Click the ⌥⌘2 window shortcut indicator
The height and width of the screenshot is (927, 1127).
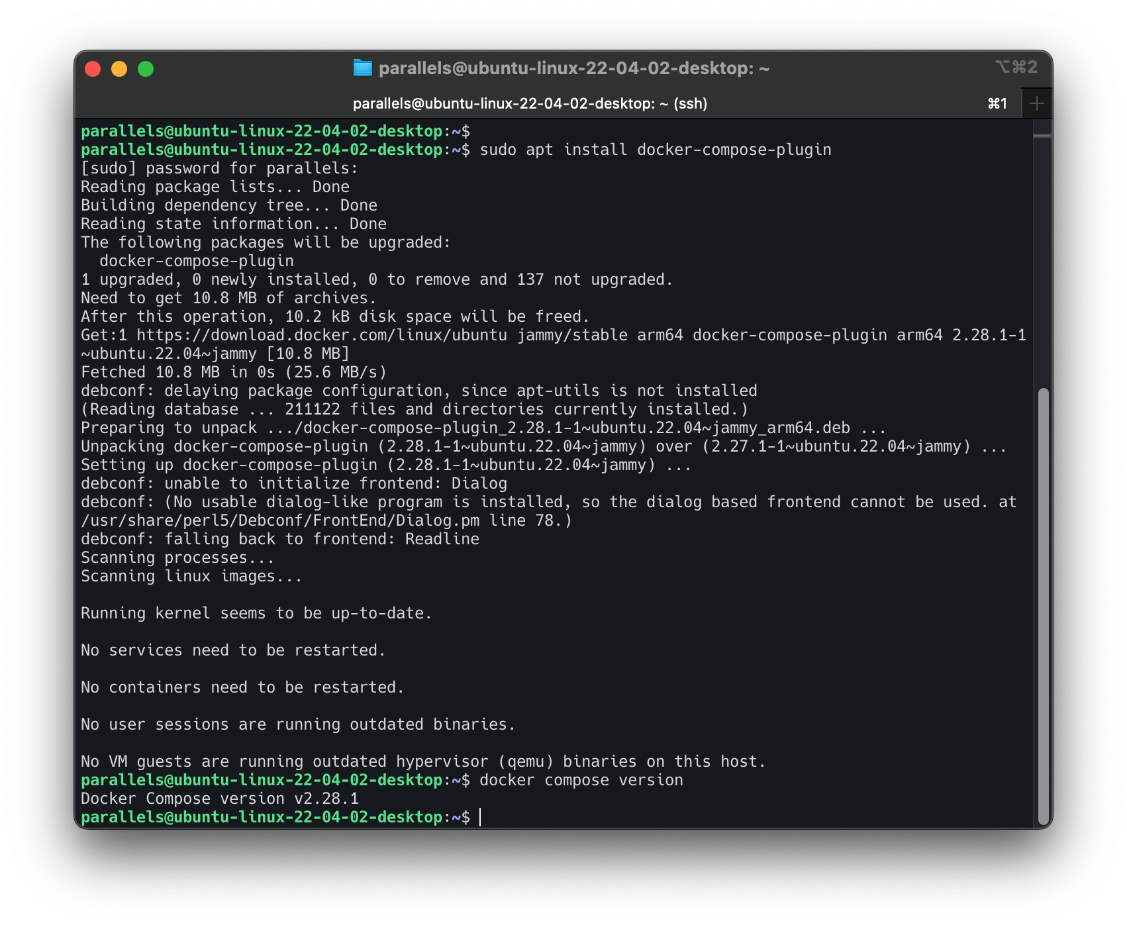(x=1016, y=67)
